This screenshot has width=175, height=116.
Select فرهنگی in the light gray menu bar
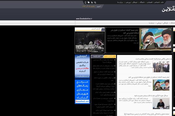165,23
